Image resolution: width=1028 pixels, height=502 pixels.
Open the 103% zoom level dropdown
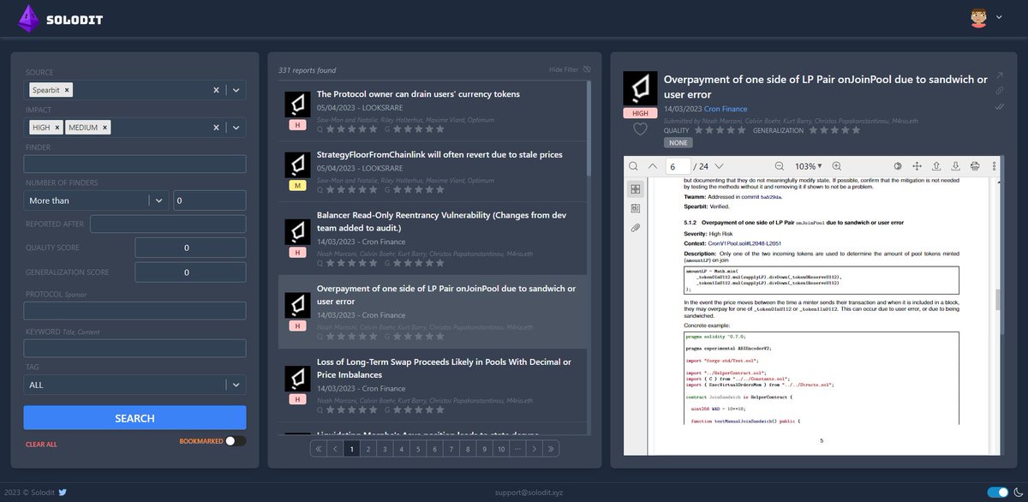point(808,165)
